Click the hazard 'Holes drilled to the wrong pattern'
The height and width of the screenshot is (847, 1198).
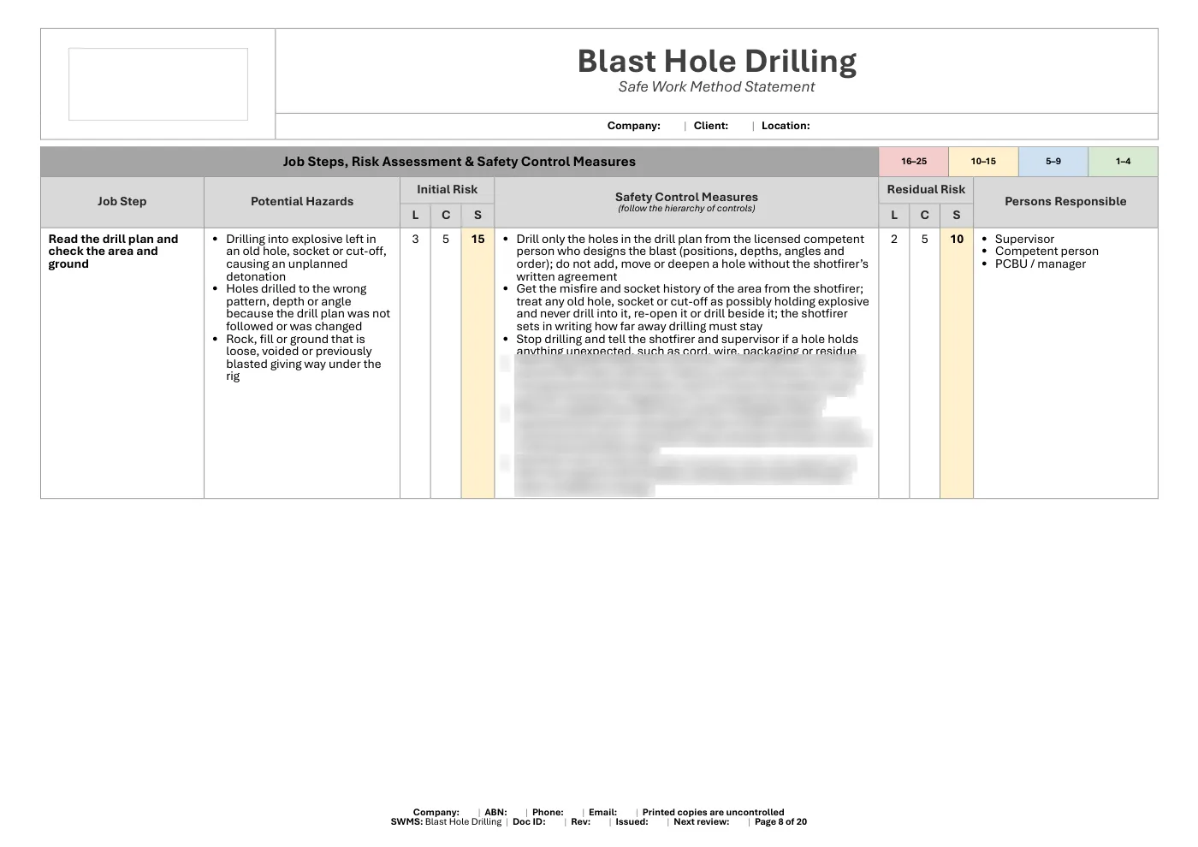pos(307,308)
